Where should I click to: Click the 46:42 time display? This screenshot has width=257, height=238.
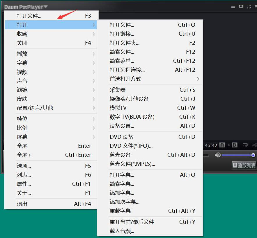pyautogui.click(x=210, y=145)
